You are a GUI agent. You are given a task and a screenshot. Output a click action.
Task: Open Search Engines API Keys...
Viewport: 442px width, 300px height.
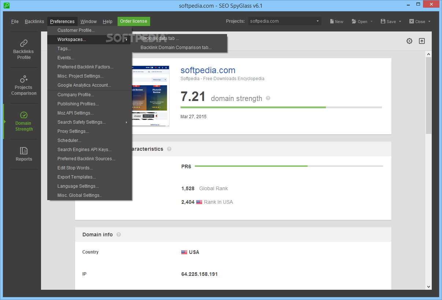tap(89, 150)
